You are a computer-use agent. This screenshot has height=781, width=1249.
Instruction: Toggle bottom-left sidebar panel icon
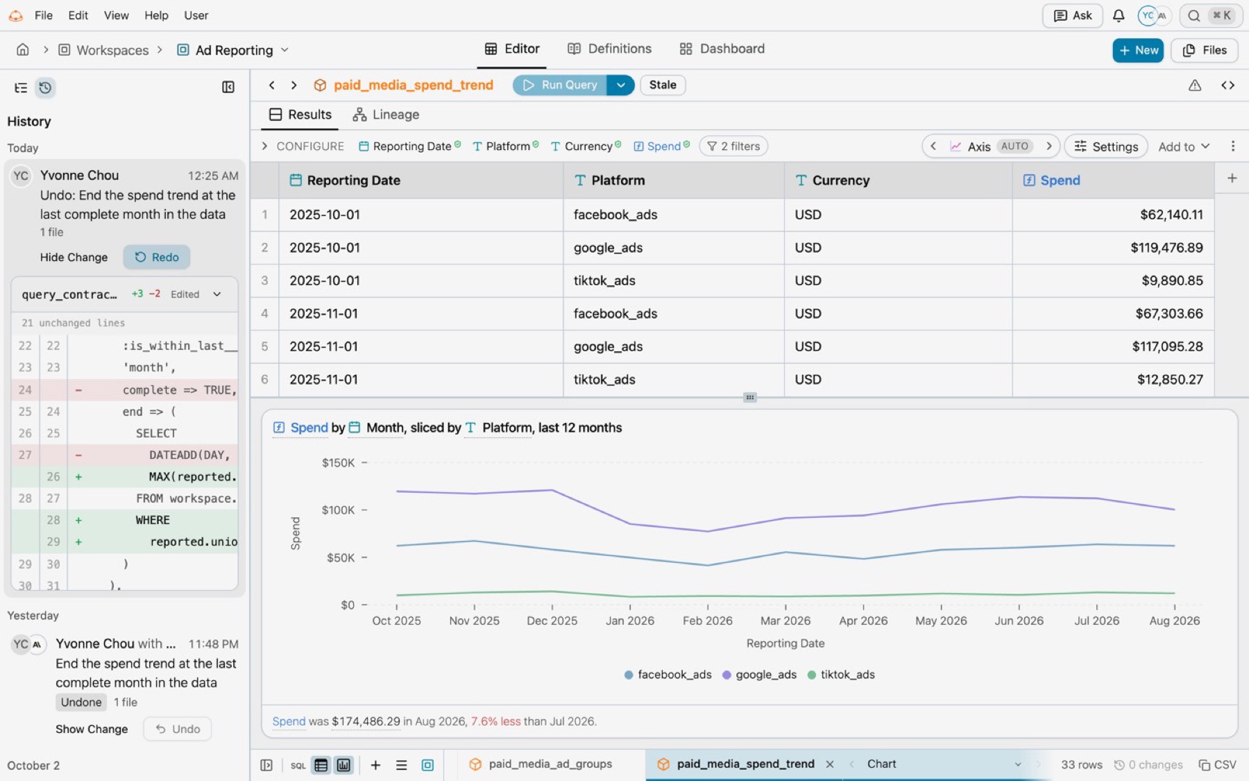pos(266,764)
